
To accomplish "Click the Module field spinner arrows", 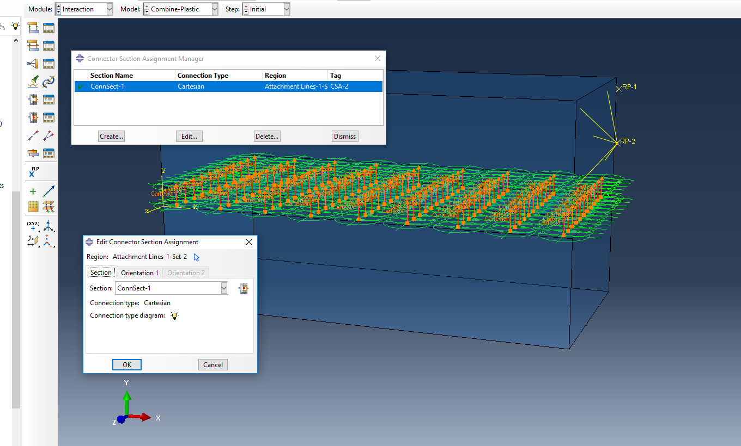I will (x=58, y=9).
